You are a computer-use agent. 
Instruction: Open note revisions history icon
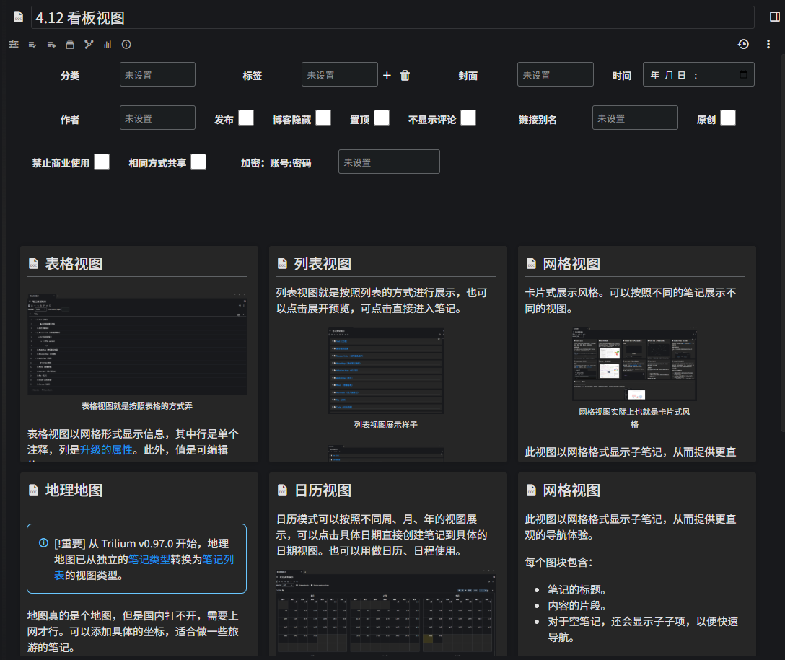point(743,45)
